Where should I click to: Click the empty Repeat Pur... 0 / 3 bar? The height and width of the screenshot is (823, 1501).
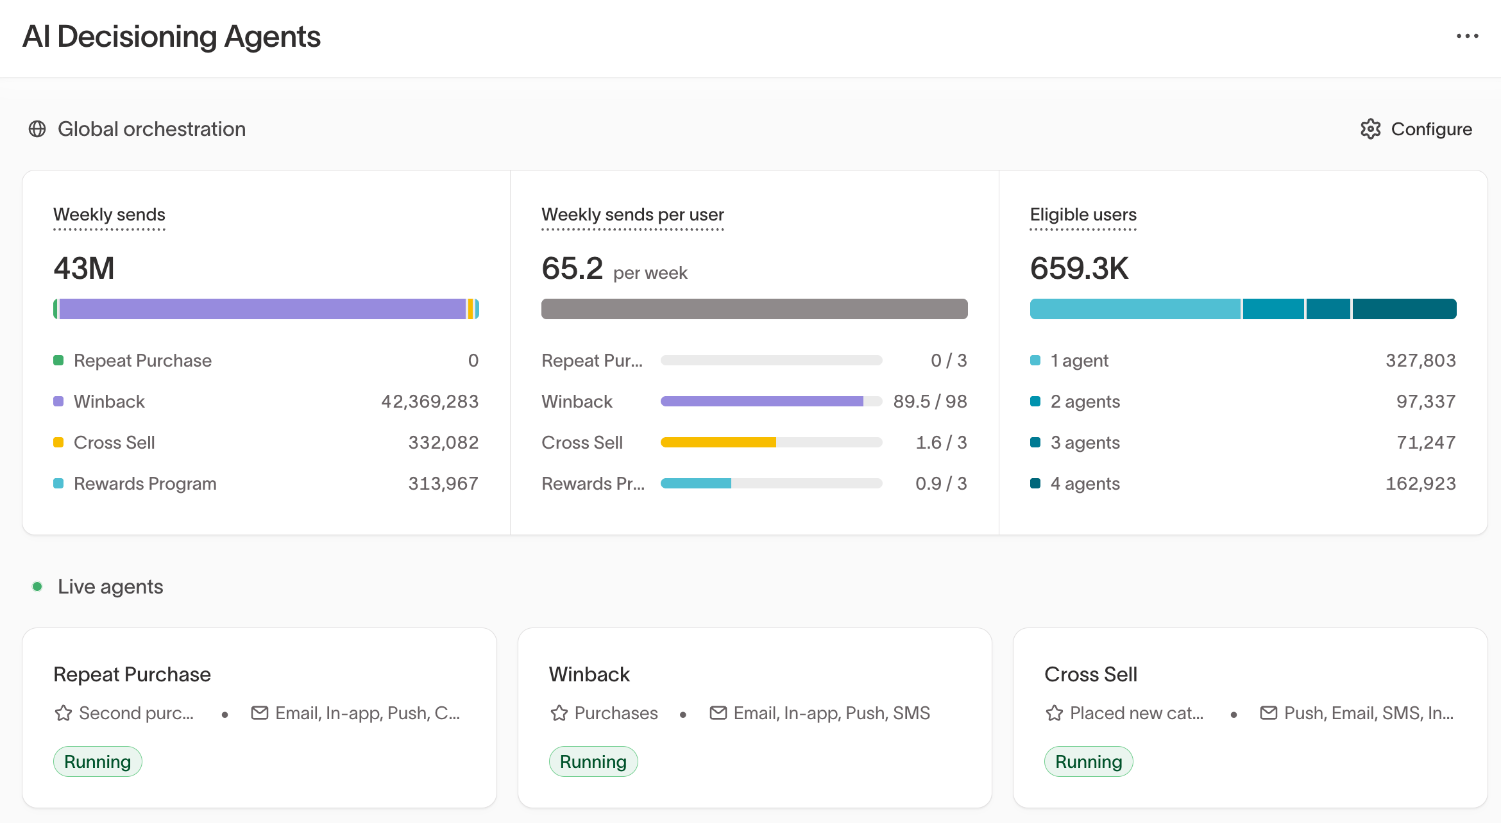point(771,360)
